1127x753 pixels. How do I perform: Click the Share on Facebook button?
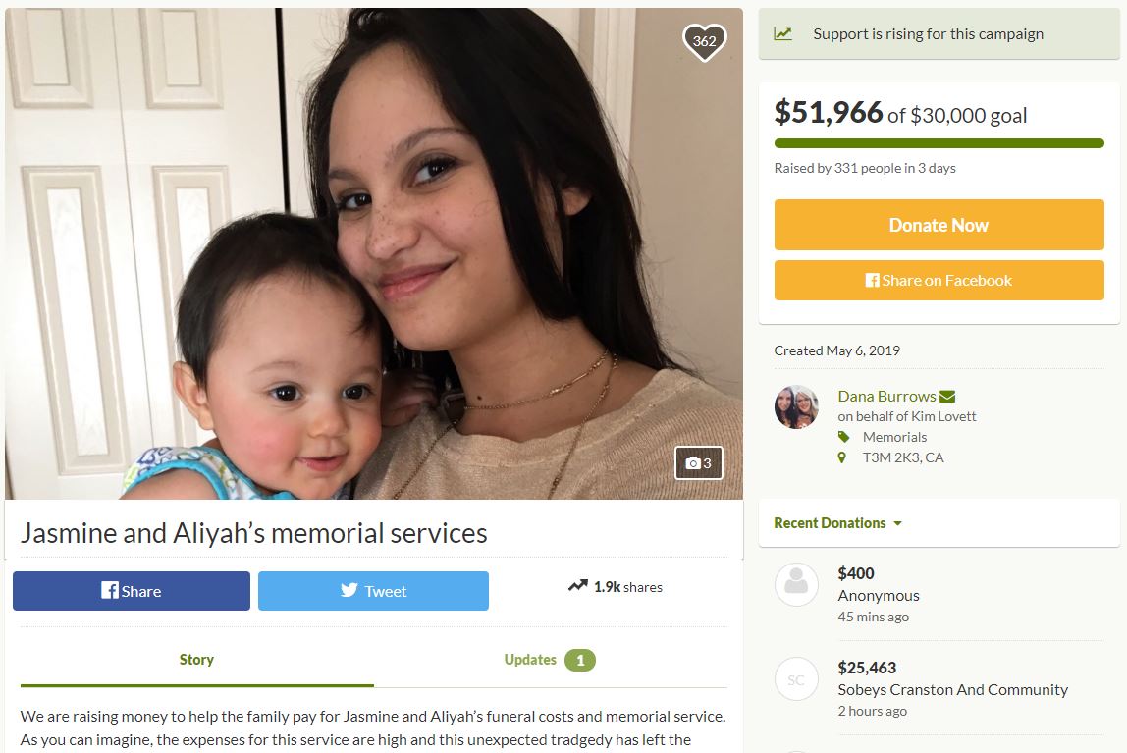click(939, 281)
